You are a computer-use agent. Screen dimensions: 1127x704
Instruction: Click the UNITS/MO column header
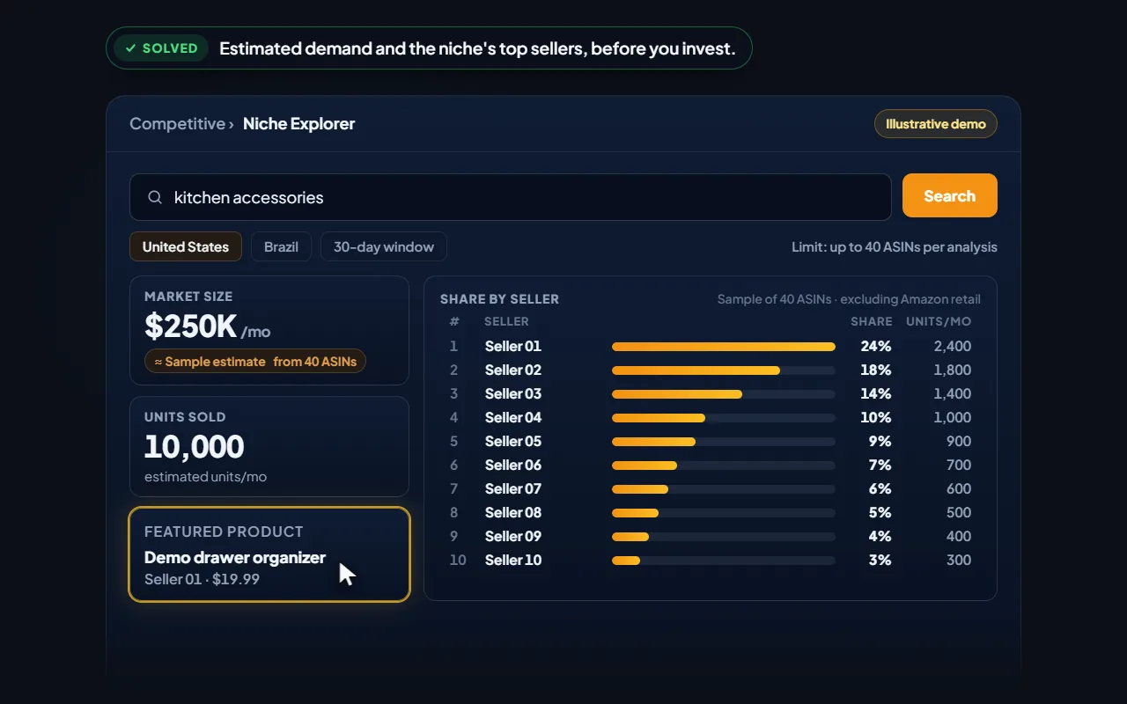939,321
